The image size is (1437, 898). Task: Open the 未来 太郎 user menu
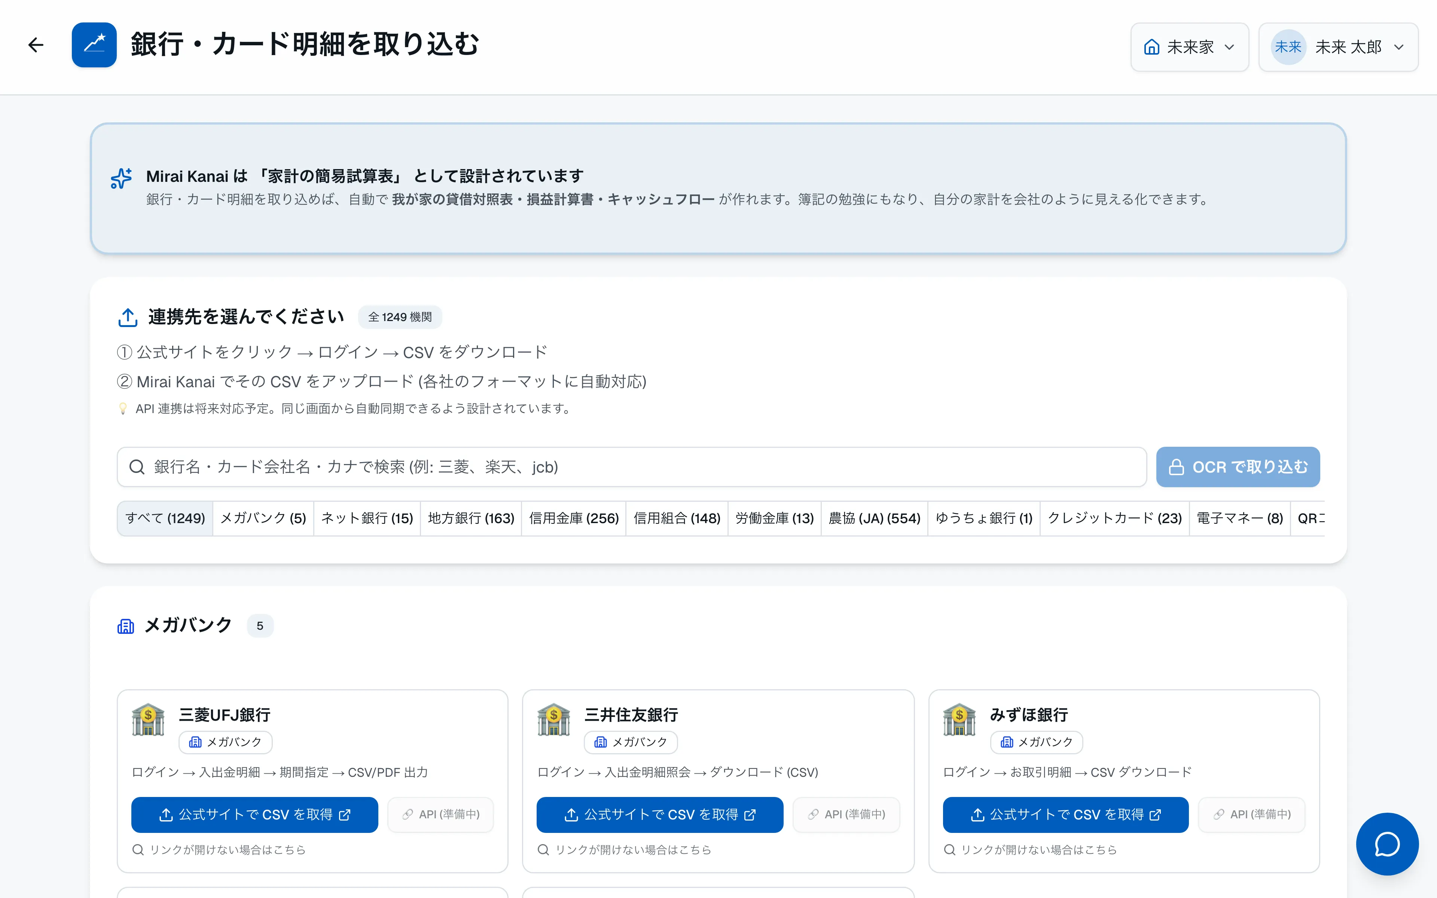[x=1339, y=47]
